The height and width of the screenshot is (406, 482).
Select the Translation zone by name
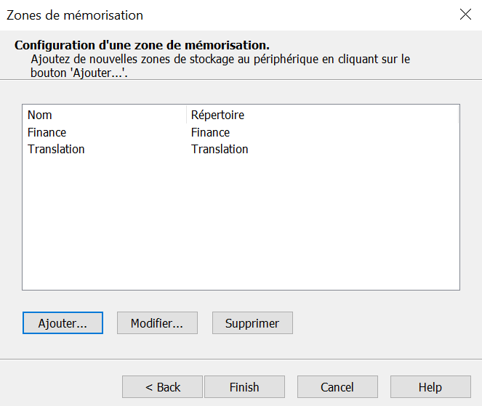click(x=56, y=149)
